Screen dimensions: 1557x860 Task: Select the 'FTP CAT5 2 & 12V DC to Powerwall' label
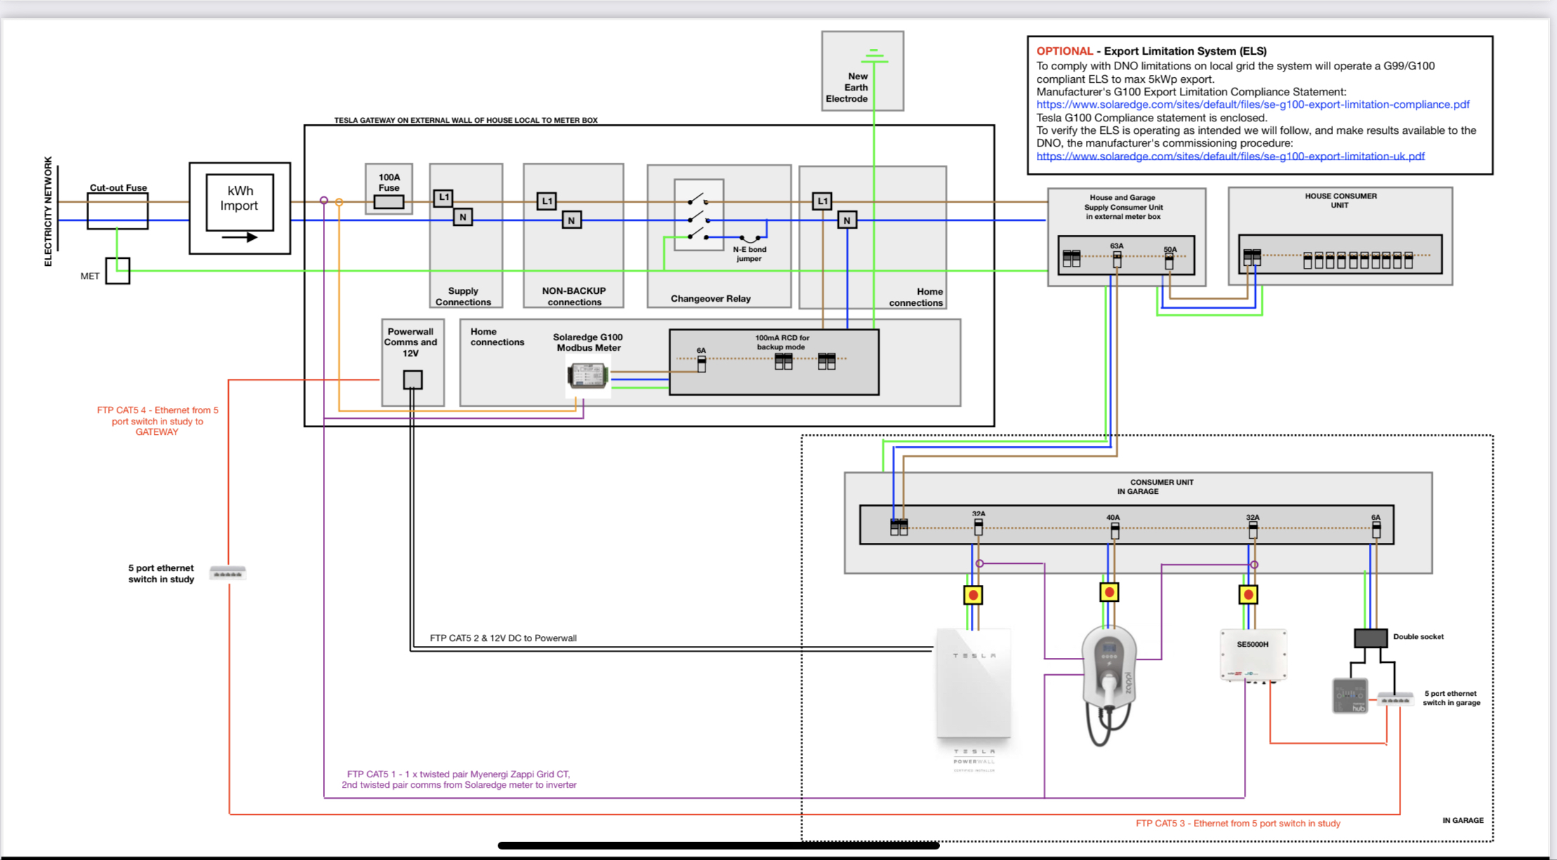pyautogui.click(x=503, y=638)
